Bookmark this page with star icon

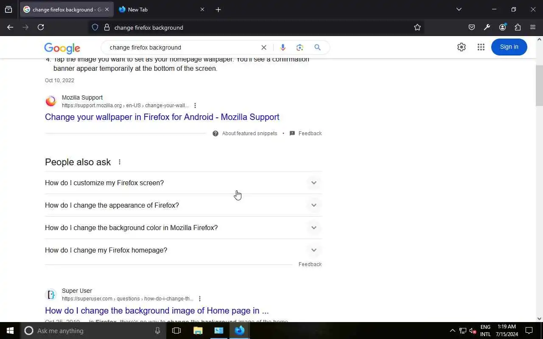coord(417,27)
